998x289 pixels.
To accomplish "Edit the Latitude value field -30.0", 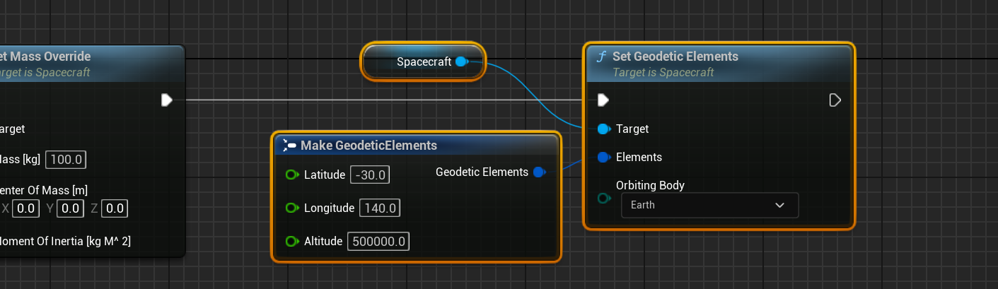I will pyautogui.click(x=370, y=175).
